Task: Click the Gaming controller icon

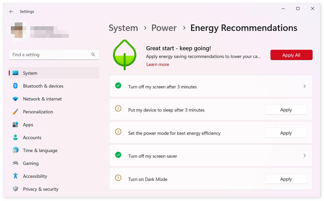Action: [x=15, y=163]
